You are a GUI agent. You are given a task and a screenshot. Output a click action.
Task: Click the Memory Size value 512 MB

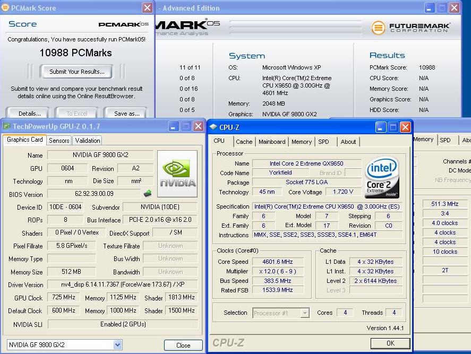pos(72,272)
